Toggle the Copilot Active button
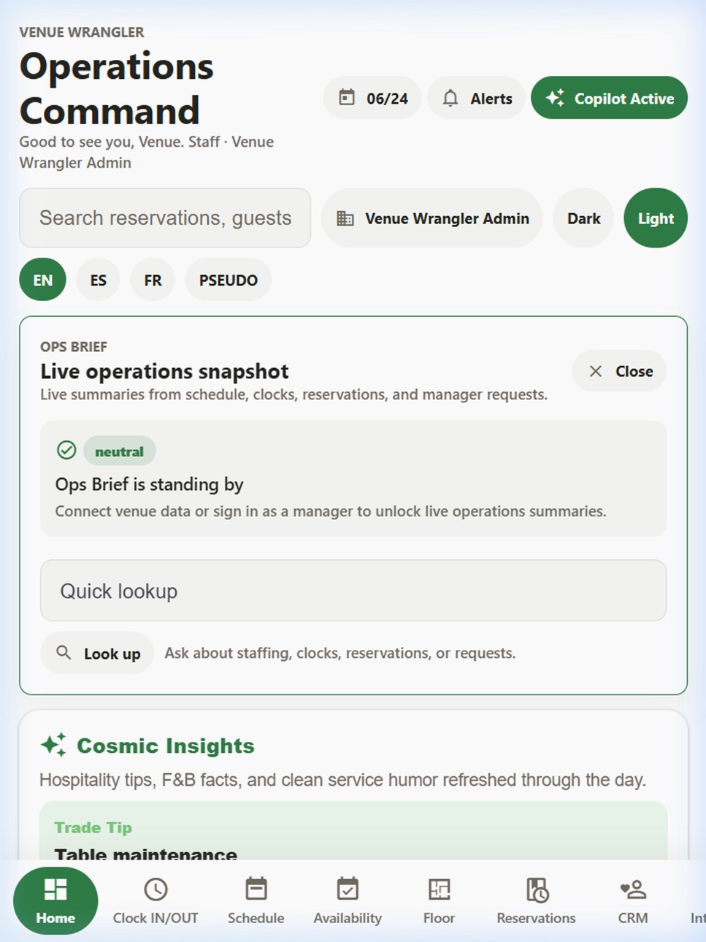706x942 pixels. pos(609,98)
